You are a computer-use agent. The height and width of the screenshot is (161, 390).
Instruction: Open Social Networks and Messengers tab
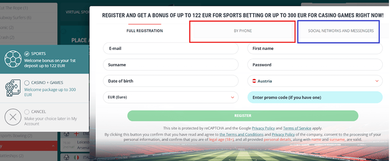tap(341, 31)
